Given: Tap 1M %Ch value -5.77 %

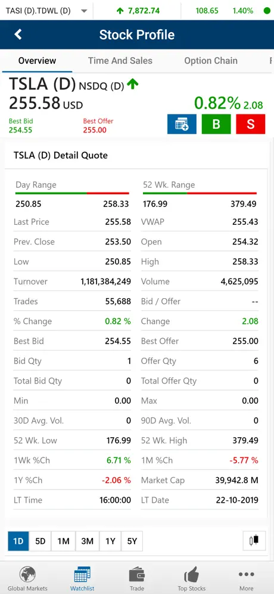Looking at the screenshot, I should [244, 460].
